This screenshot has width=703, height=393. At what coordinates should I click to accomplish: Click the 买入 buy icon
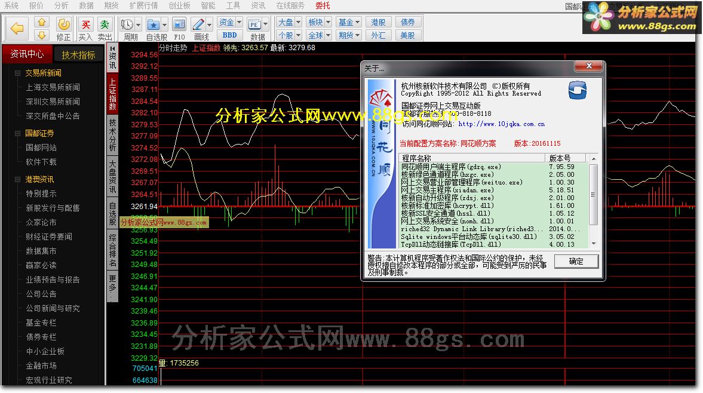point(85,24)
